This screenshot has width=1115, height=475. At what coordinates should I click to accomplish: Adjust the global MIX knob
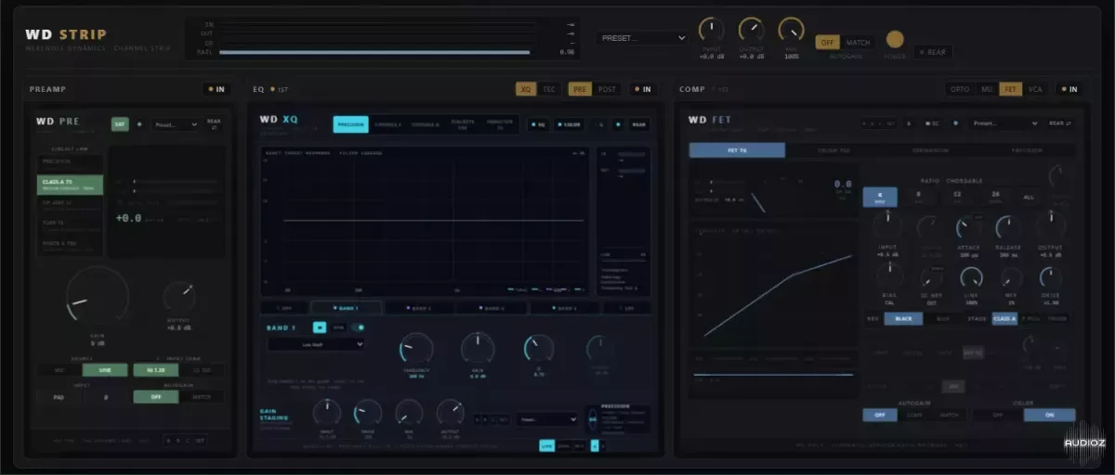click(x=791, y=30)
